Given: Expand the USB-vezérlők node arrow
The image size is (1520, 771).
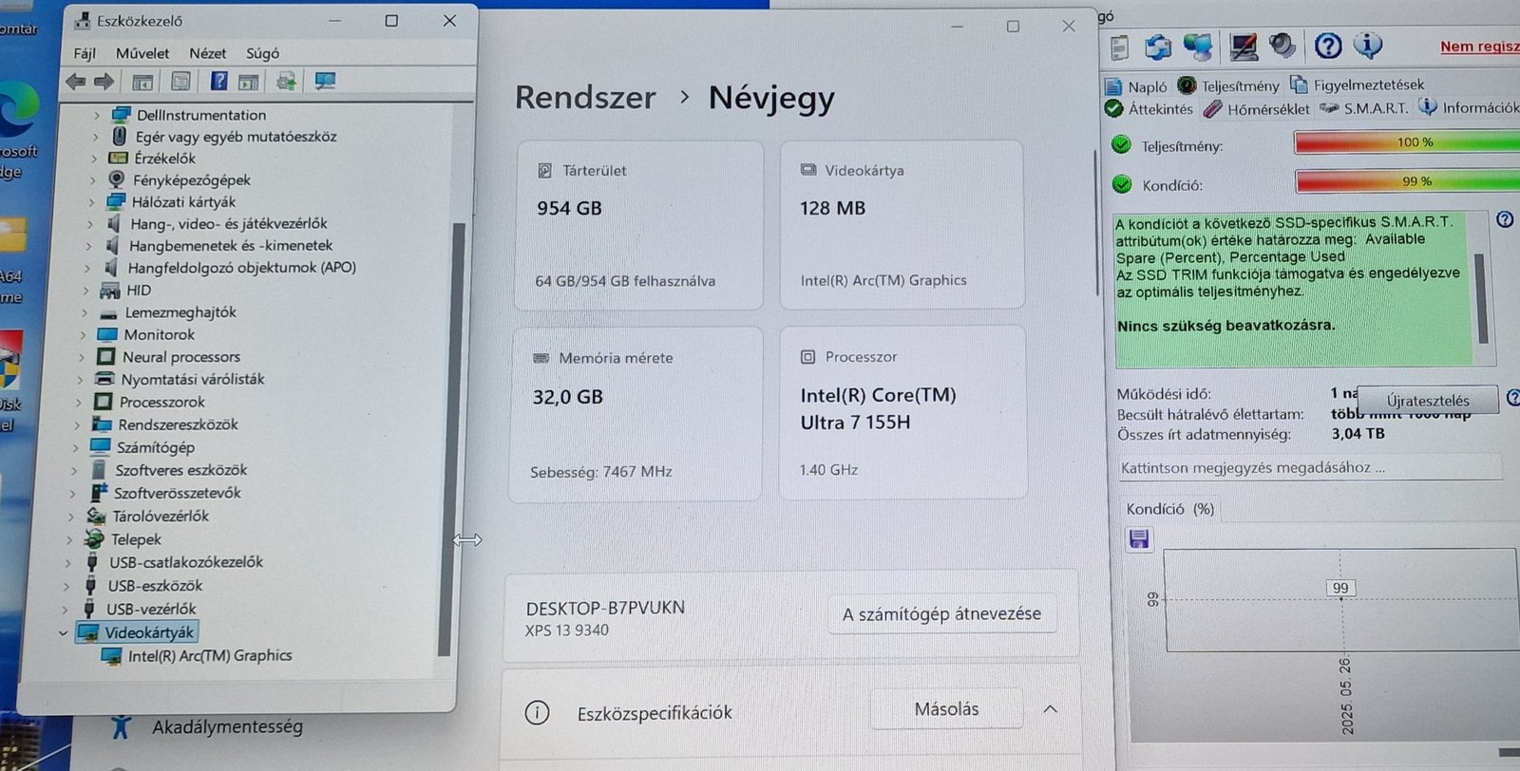Looking at the screenshot, I should (x=65, y=610).
